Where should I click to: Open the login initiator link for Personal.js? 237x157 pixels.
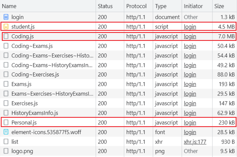190,123
